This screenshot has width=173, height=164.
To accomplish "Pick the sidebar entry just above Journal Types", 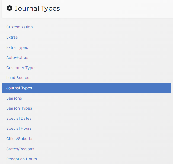I will (x=19, y=78).
